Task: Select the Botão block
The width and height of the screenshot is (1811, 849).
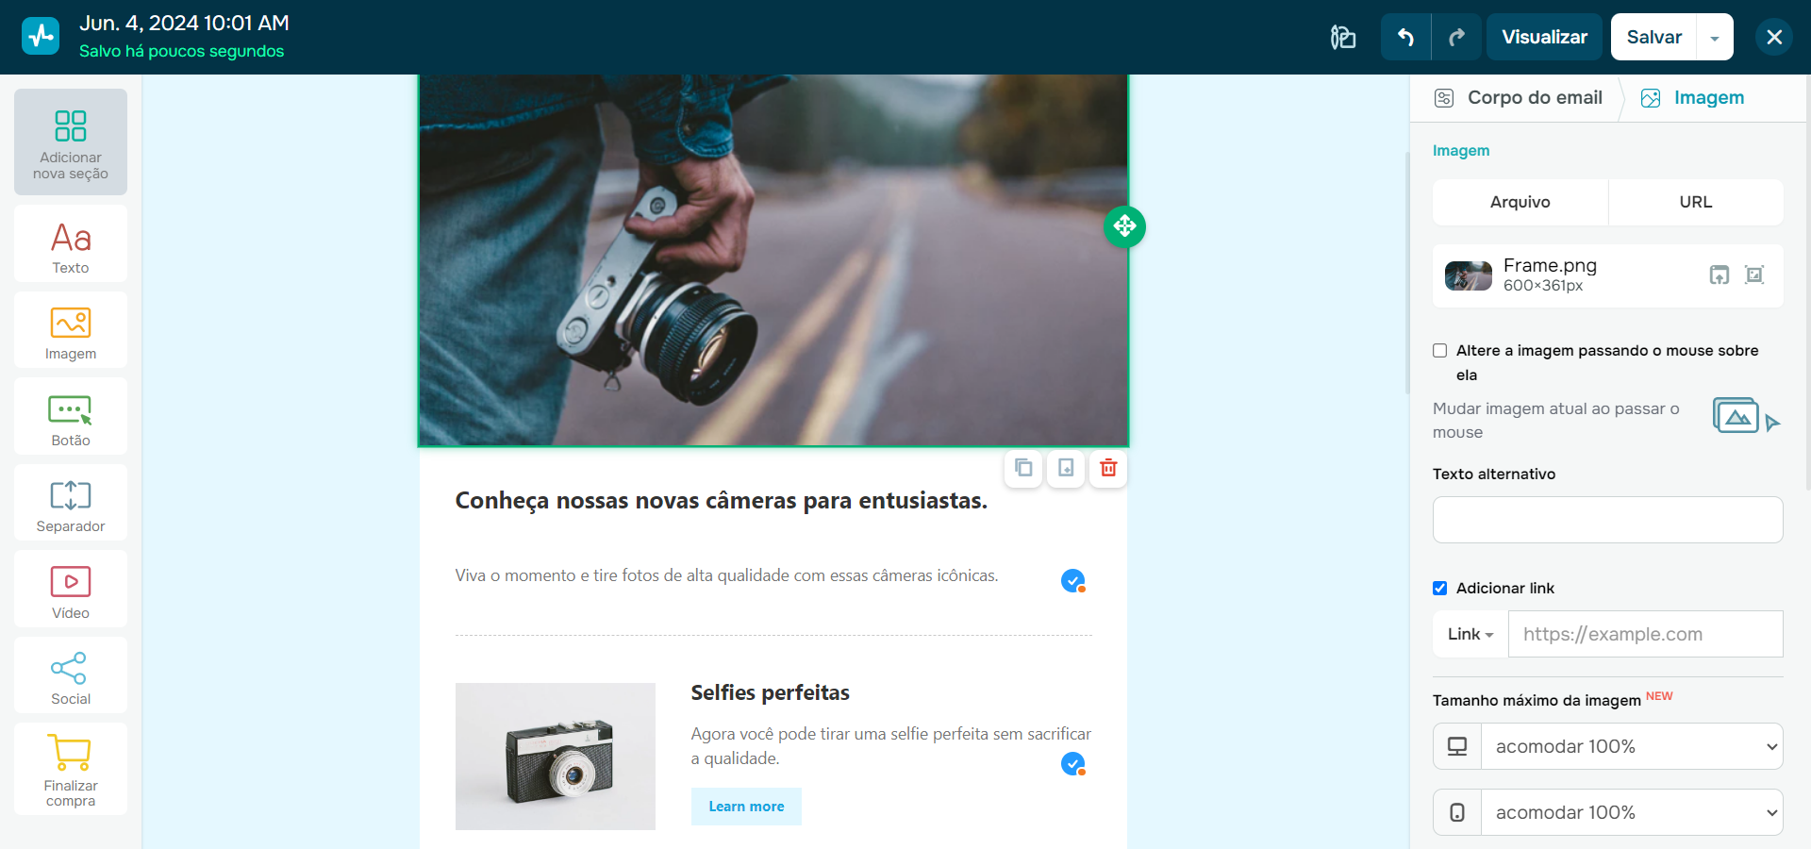Action: point(71,417)
